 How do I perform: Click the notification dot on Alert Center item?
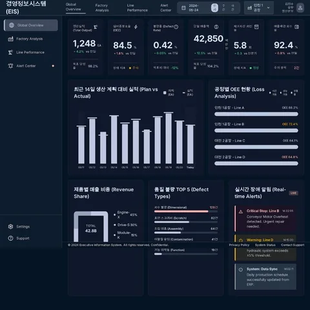coord(53,66)
